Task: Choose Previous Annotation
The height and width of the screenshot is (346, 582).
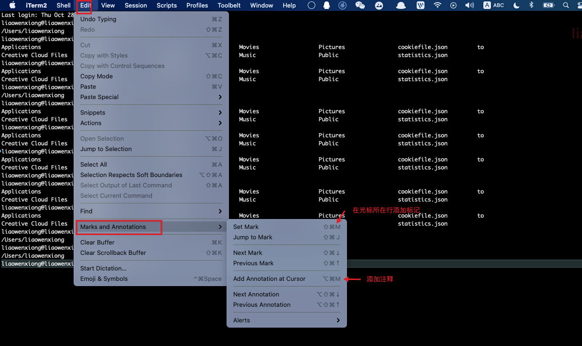Action: tap(287, 305)
